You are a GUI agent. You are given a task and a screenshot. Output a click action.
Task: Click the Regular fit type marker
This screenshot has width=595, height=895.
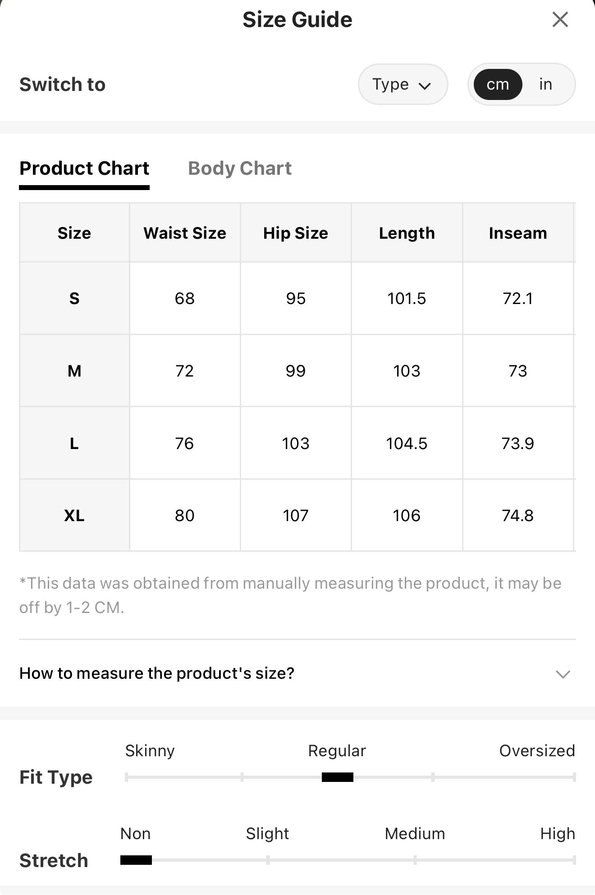coord(338,777)
